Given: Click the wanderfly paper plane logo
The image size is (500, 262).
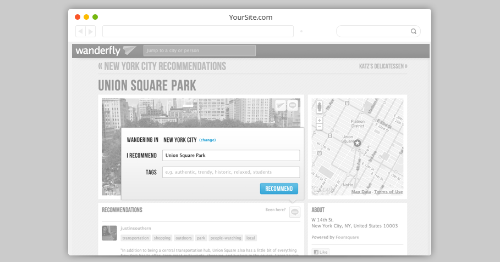Looking at the screenshot, I should (129, 50).
